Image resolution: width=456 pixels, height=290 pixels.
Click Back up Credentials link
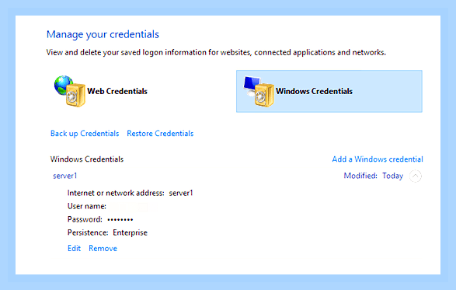coord(85,134)
